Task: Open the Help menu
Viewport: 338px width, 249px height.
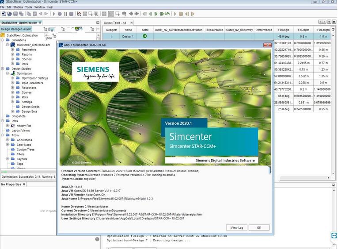Action: coord(50,7)
